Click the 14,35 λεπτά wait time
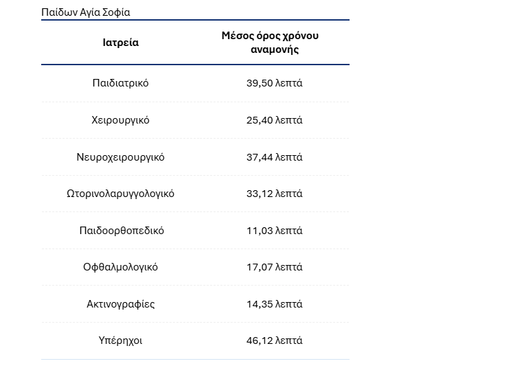 (x=274, y=304)
